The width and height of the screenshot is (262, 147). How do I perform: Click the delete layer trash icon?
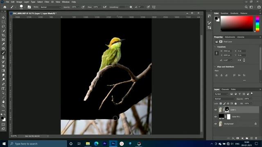256,138
